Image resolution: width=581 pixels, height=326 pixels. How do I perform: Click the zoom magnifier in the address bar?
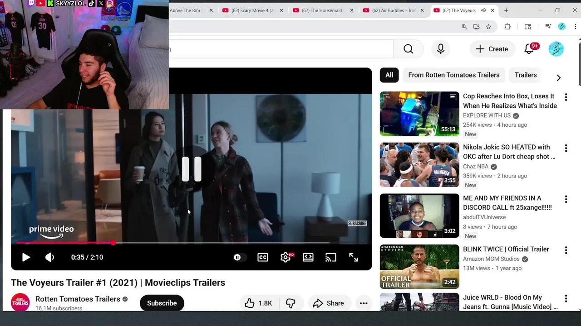click(x=464, y=27)
